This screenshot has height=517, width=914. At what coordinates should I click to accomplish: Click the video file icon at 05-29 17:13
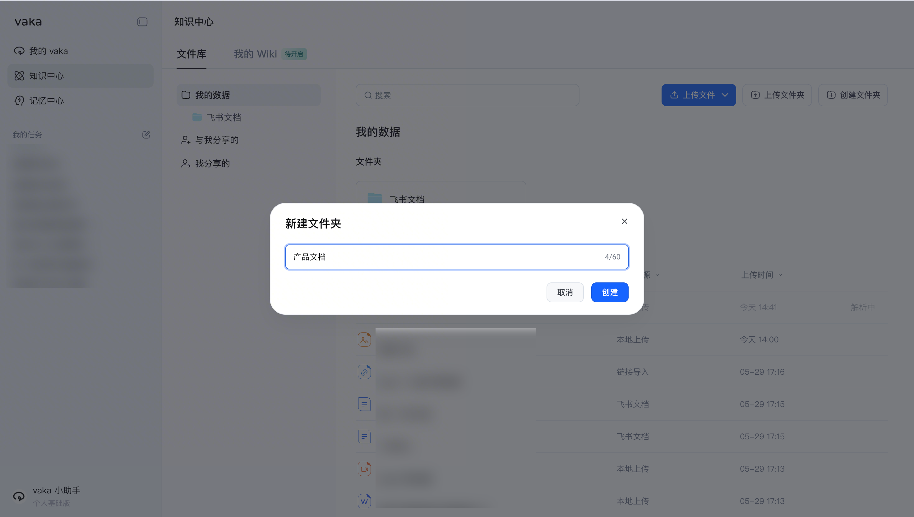(x=364, y=469)
